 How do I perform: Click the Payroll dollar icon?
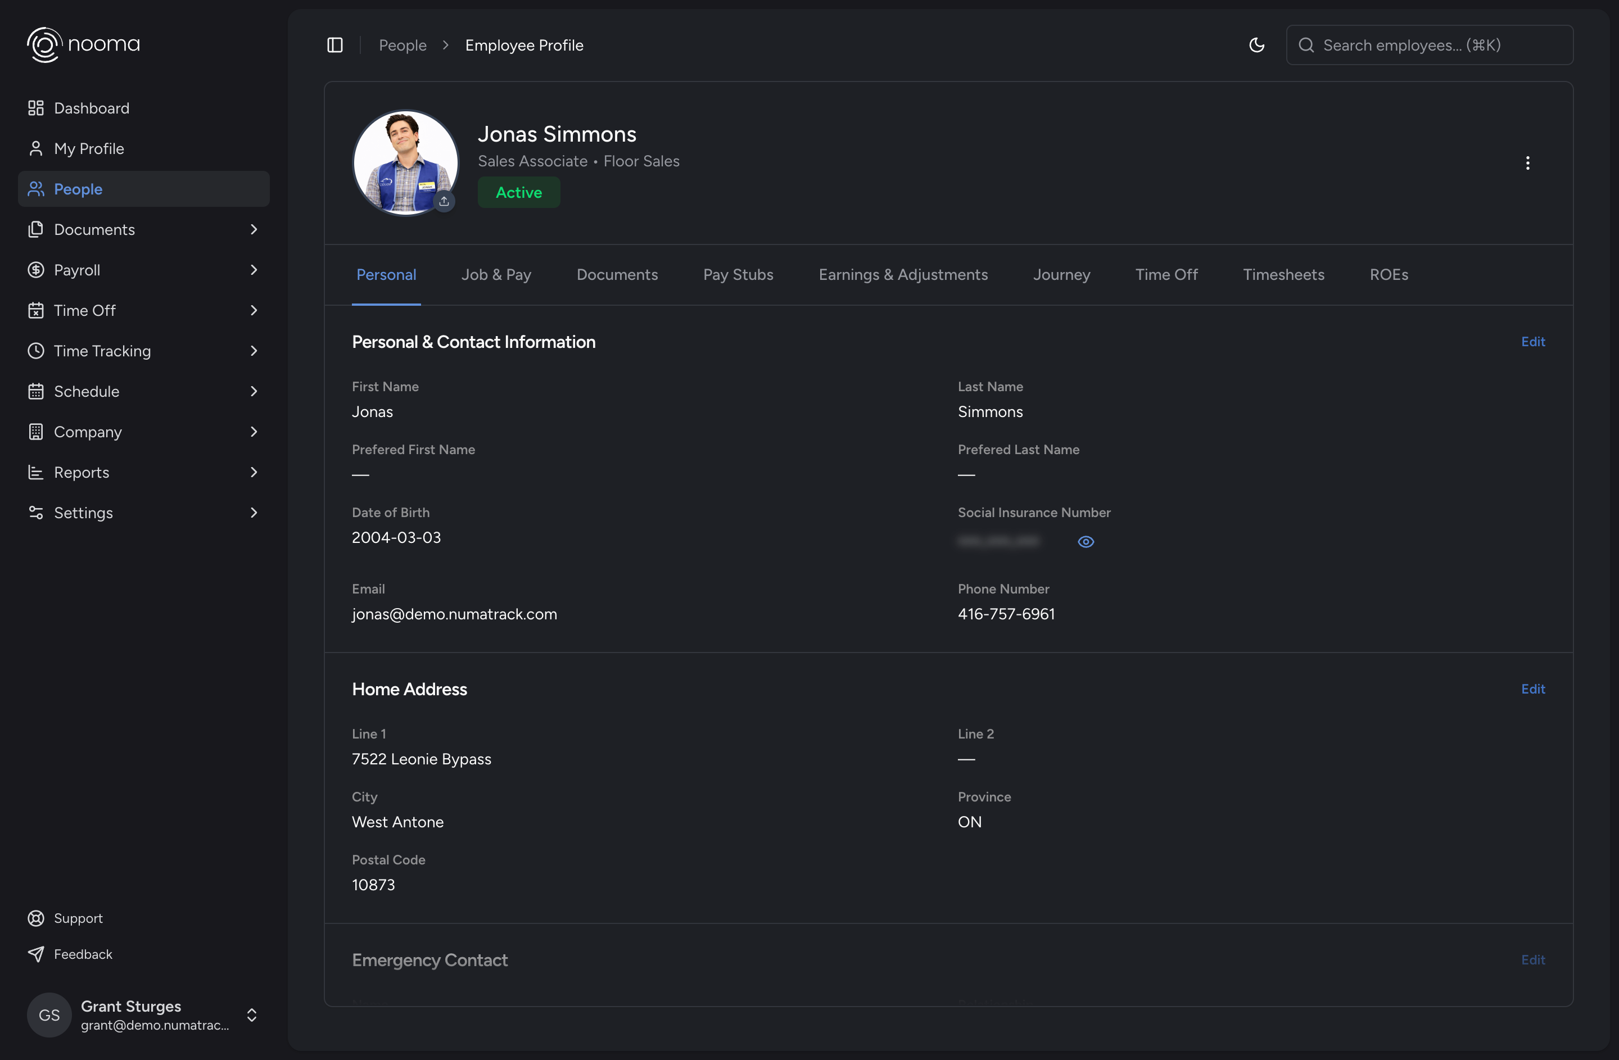36,270
